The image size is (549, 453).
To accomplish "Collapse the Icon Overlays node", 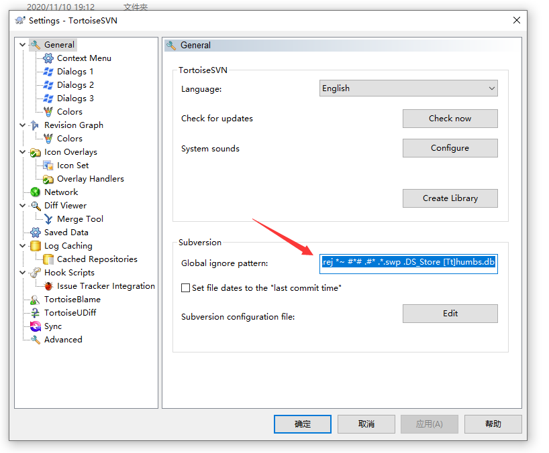I will pyautogui.click(x=22, y=152).
